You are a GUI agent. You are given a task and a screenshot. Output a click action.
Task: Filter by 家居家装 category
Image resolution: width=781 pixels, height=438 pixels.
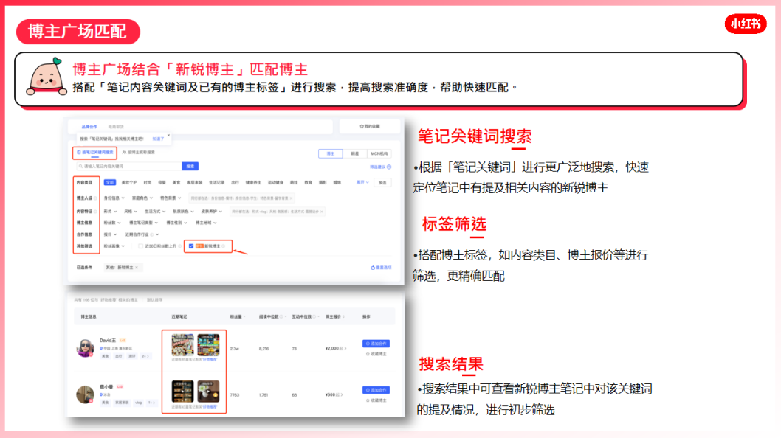coord(195,182)
